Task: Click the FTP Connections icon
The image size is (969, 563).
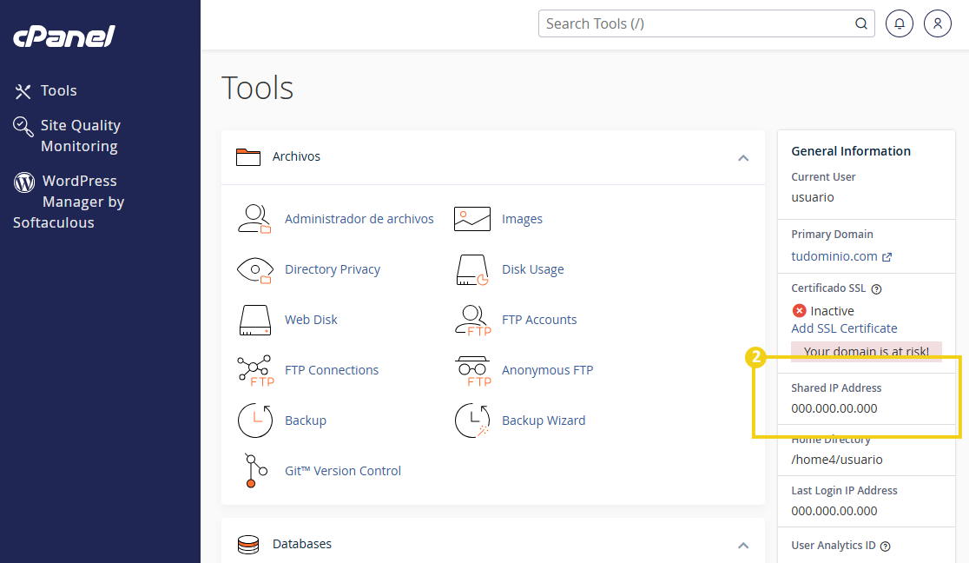Action: (255, 371)
